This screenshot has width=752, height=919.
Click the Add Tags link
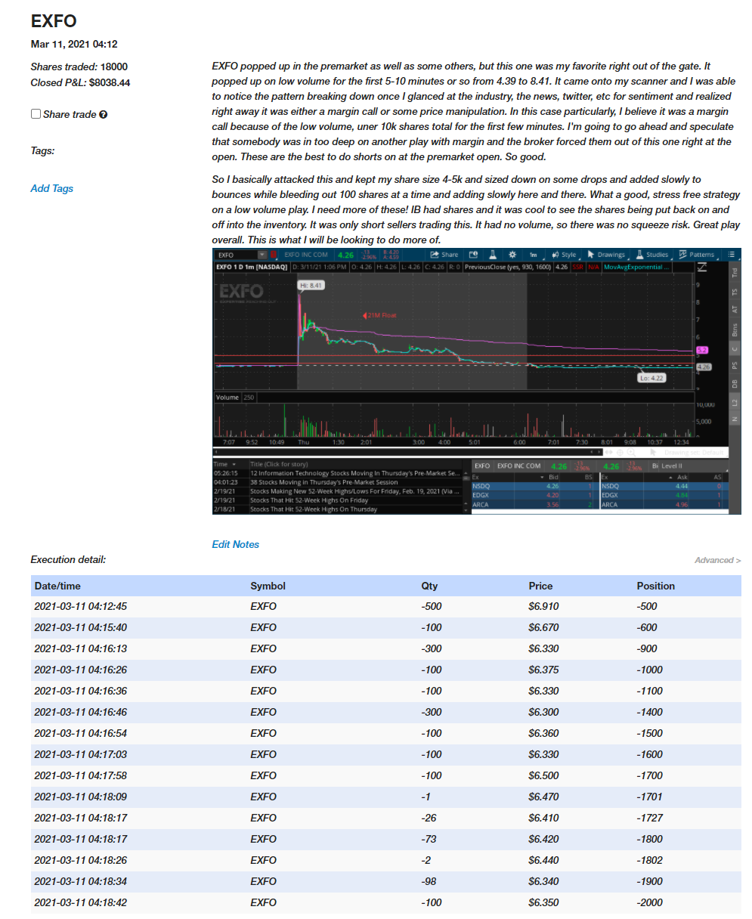pyautogui.click(x=52, y=188)
